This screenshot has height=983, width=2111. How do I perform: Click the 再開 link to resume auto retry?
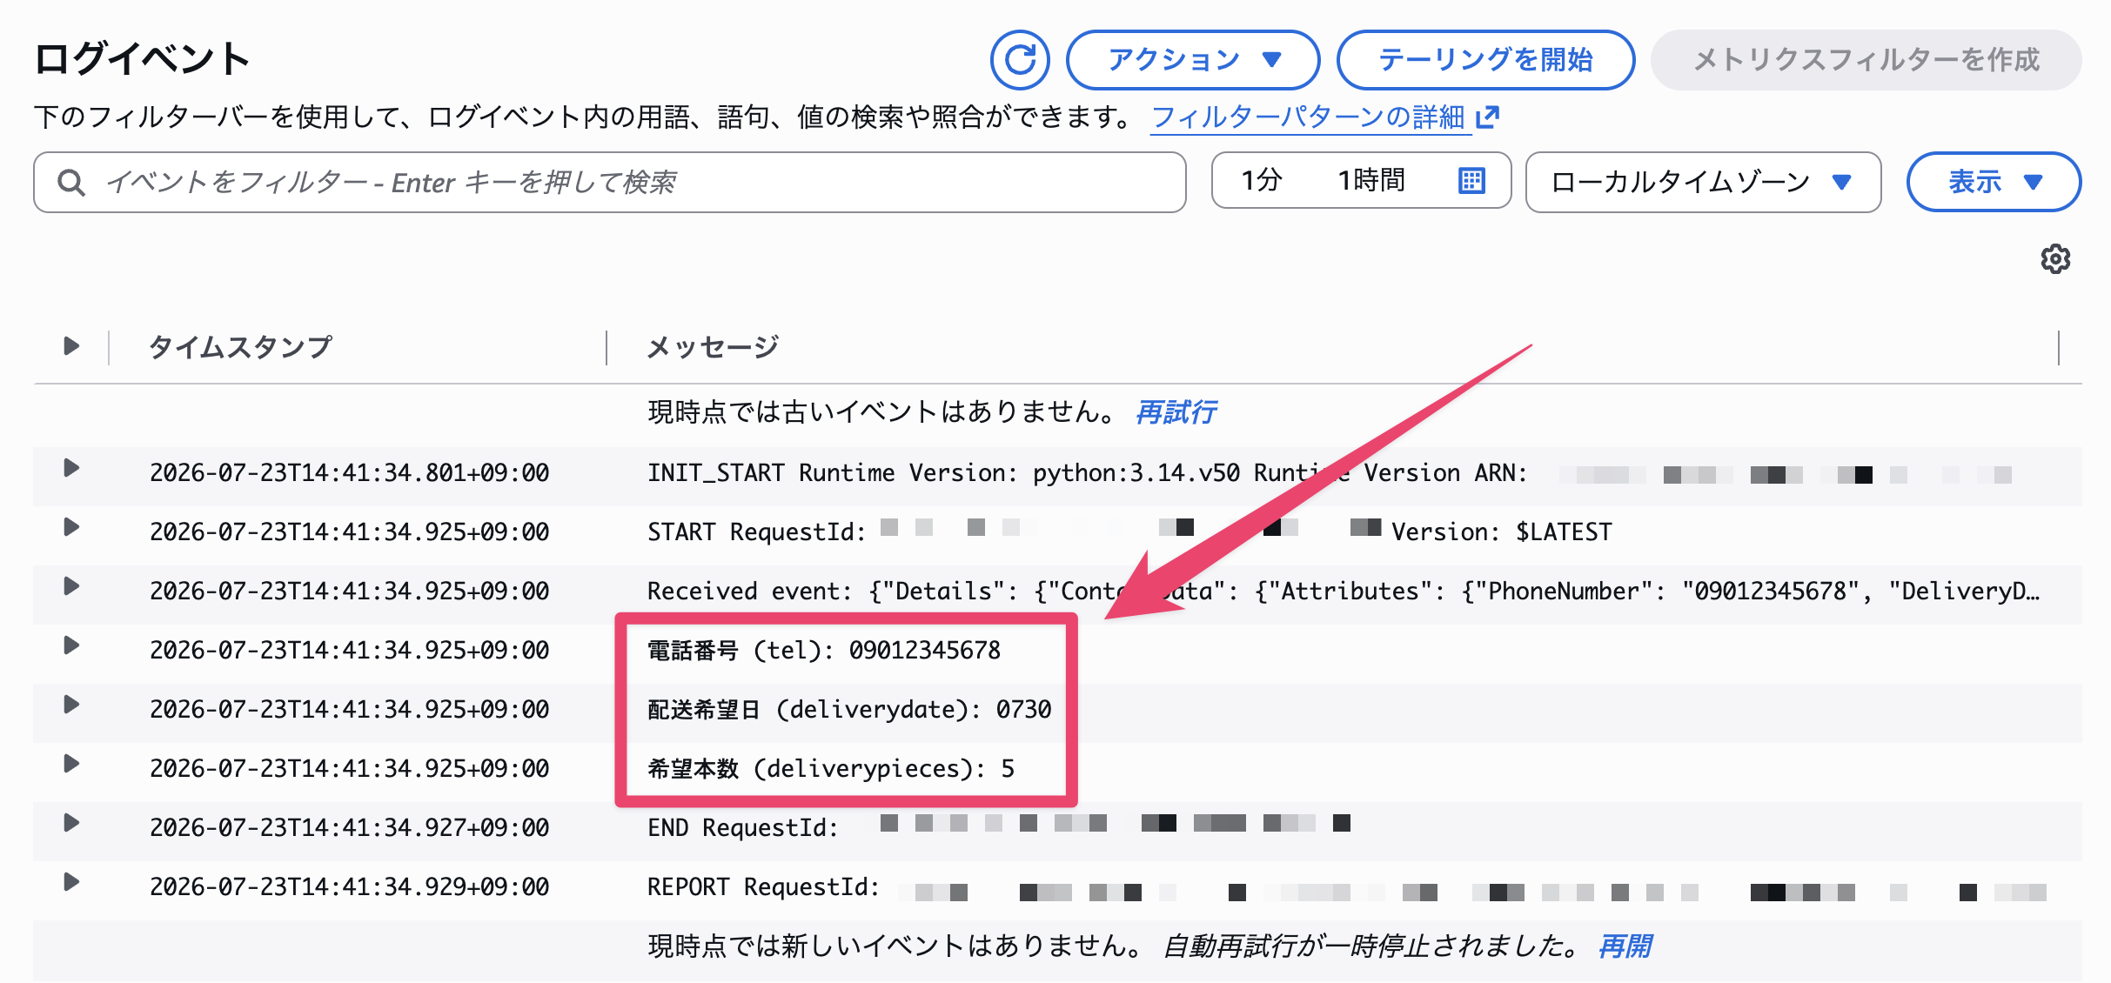1625,946
